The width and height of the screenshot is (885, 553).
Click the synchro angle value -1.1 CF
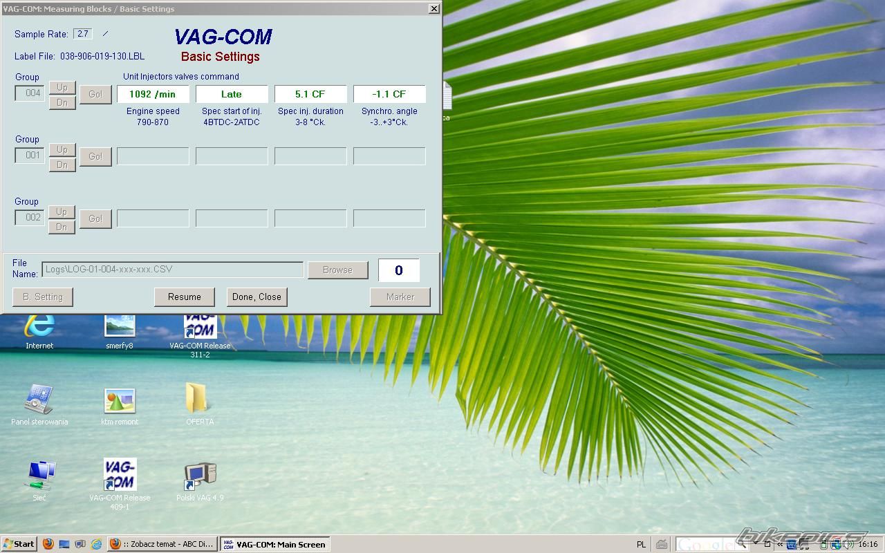pos(389,94)
